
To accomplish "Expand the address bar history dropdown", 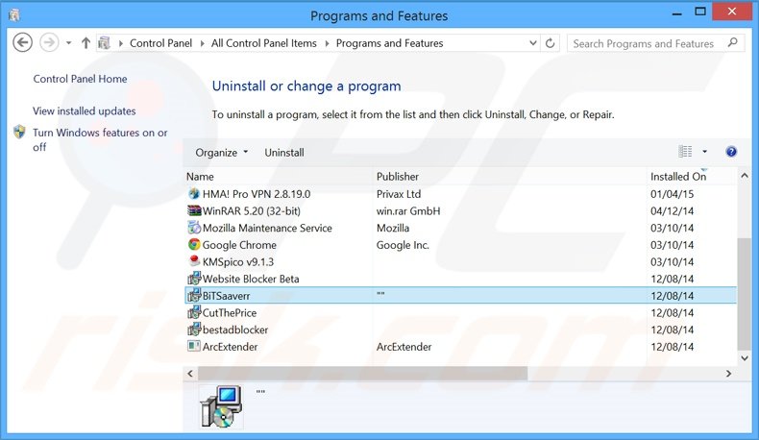I will (533, 43).
